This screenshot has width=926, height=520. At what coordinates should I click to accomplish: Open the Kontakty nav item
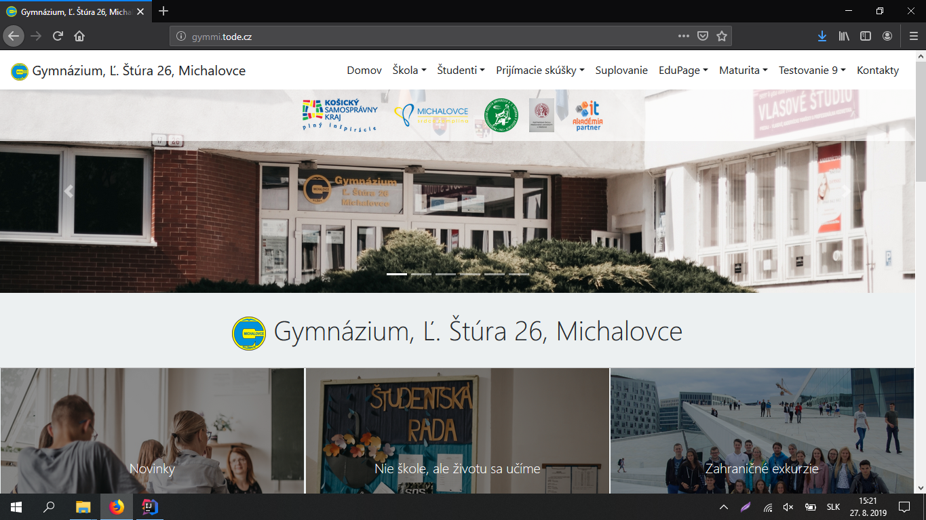pyautogui.click(x=878, y=71)
